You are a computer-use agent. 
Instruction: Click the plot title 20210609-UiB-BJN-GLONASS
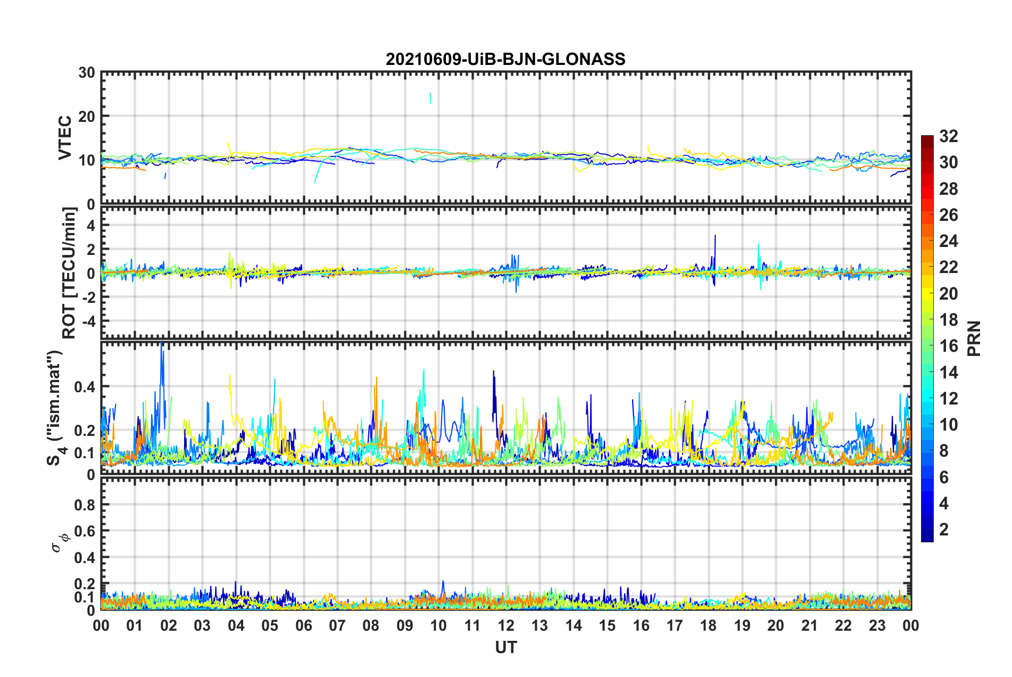505,59
